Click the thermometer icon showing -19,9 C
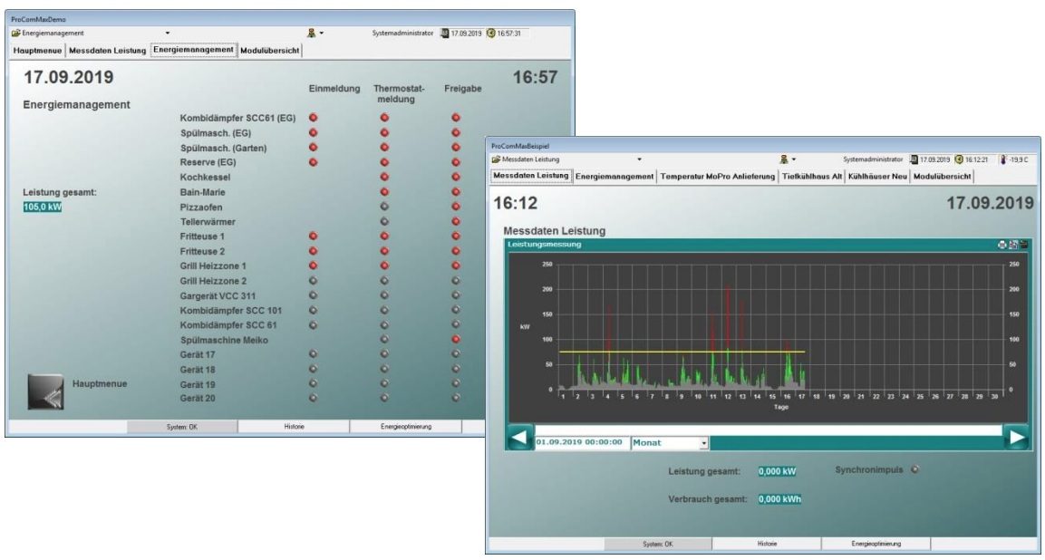The image size is (1045, 560). tap(1001, 159)
